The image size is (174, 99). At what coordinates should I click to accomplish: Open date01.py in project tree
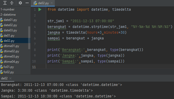click(x=10, y=20)
